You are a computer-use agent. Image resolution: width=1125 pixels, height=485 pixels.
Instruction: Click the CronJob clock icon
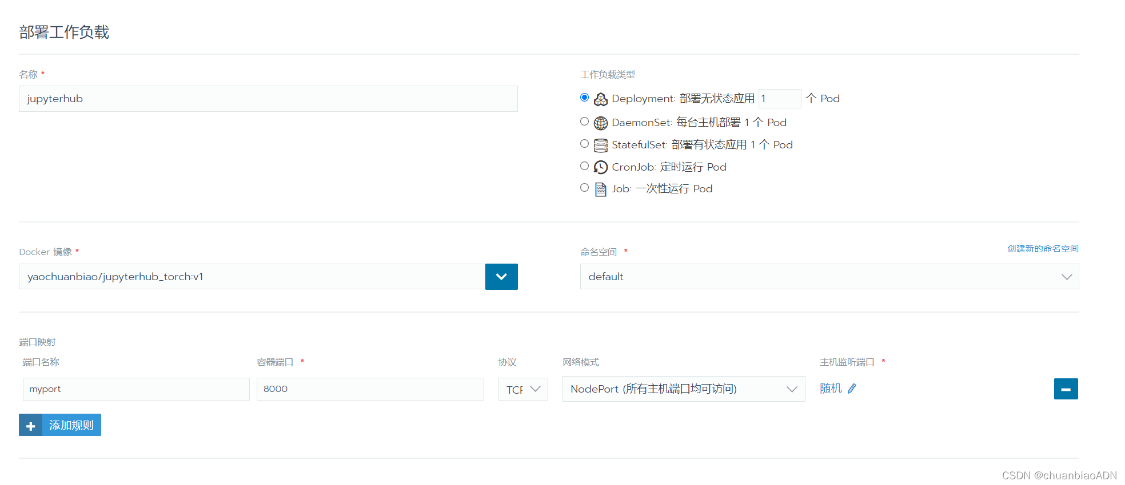pyautogui.click(x=600, y=167)
